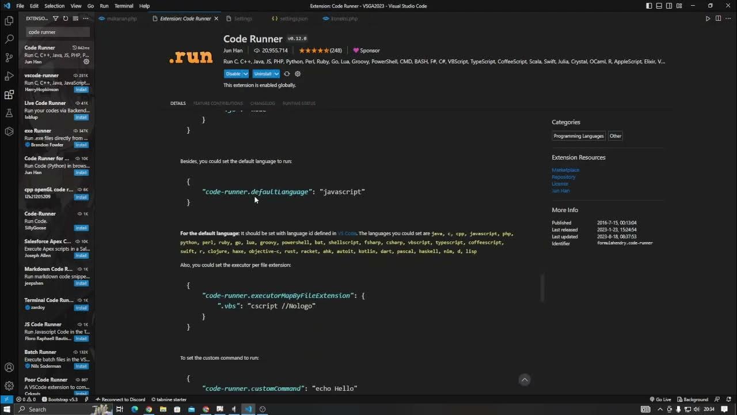Viewport: 737px width, 415px height.
Task: Open the Search view in activity bar
Action: (9, 39)
